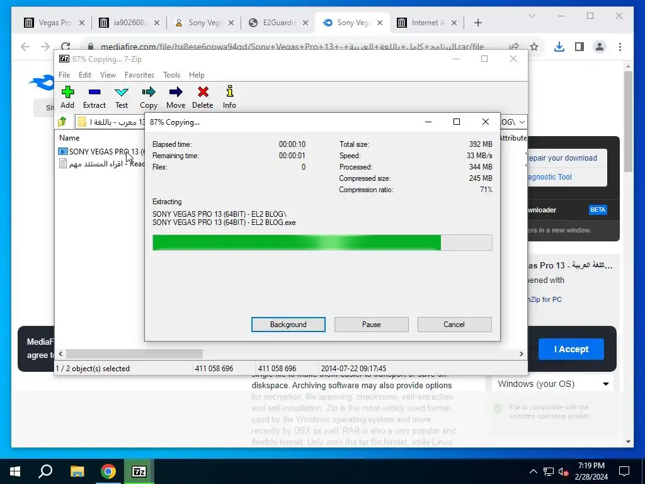The width and height of the screenshot is (645, 484).
Task: Click the BETA badge on MediaFire page
Action: tap(597, 209)
